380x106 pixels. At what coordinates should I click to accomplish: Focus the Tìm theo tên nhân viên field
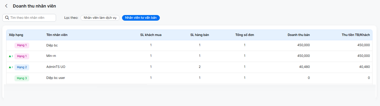(x=29, y=18)
